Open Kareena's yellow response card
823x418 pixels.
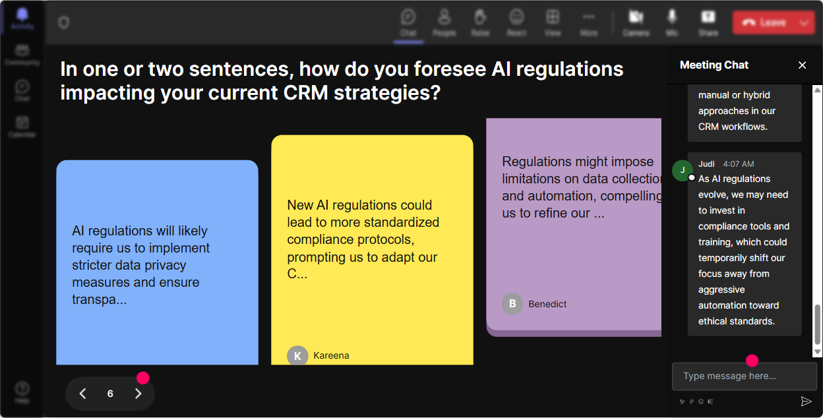pos(372,250)
